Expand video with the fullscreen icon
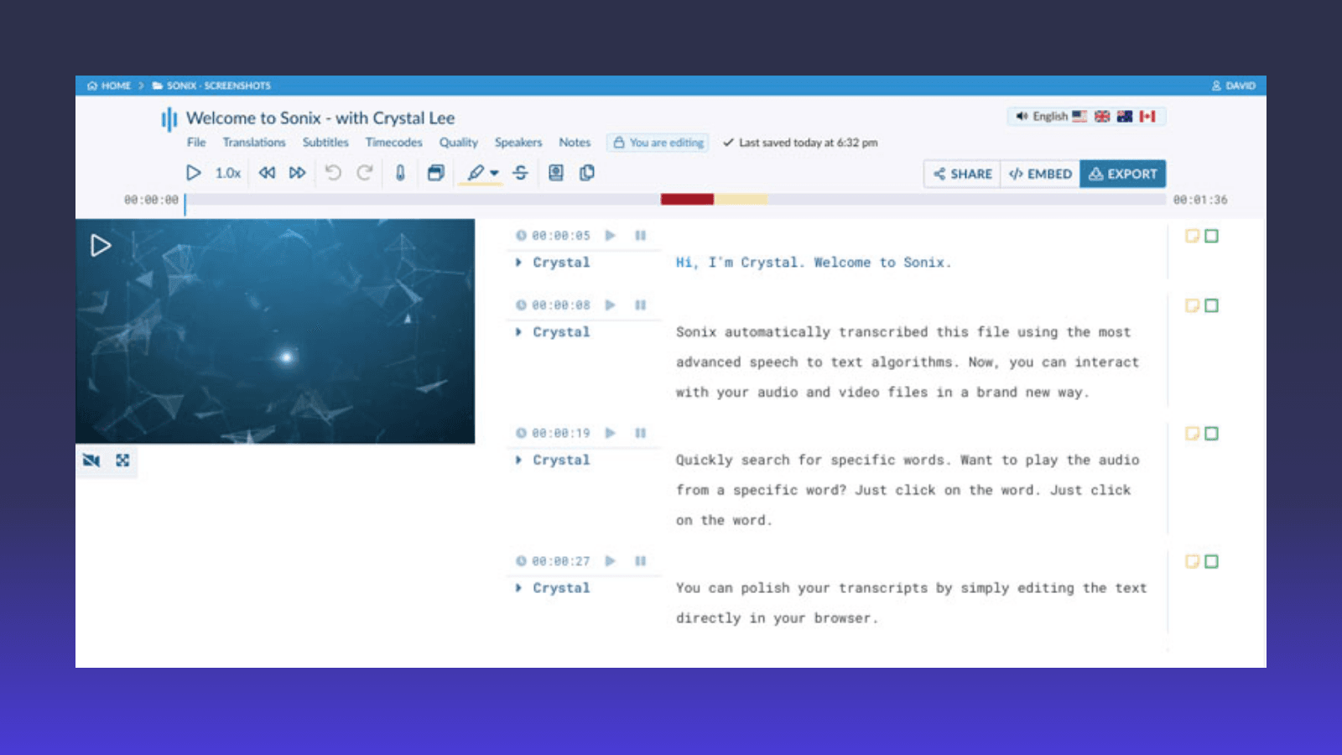 122,461
